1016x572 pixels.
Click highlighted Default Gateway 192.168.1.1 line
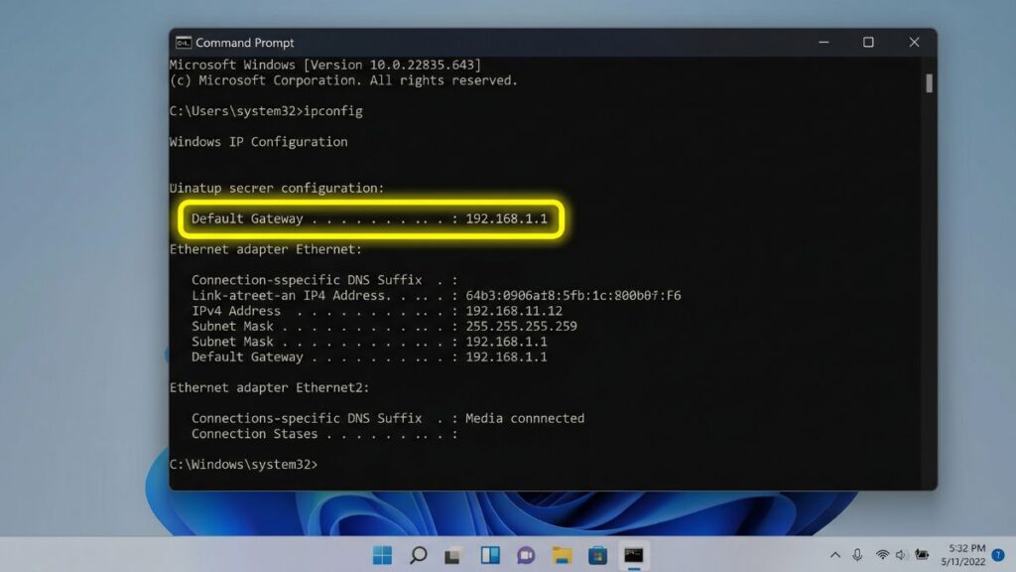pyautogui.click(x=371, y=218)
